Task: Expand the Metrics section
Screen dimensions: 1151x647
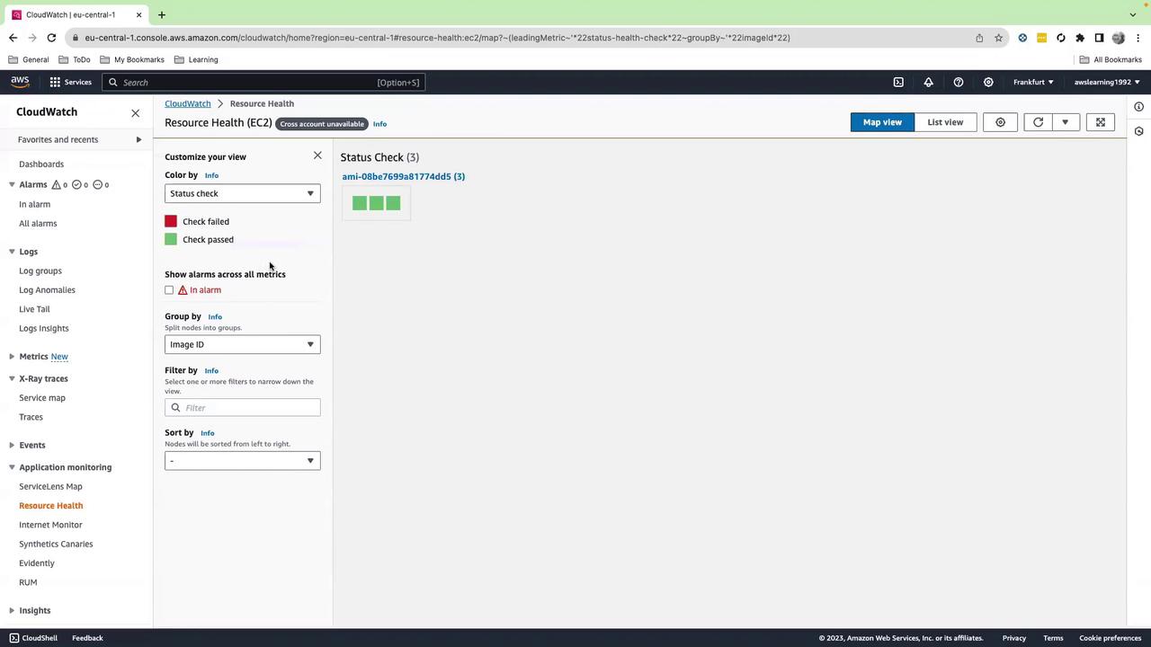Action: 12,357
